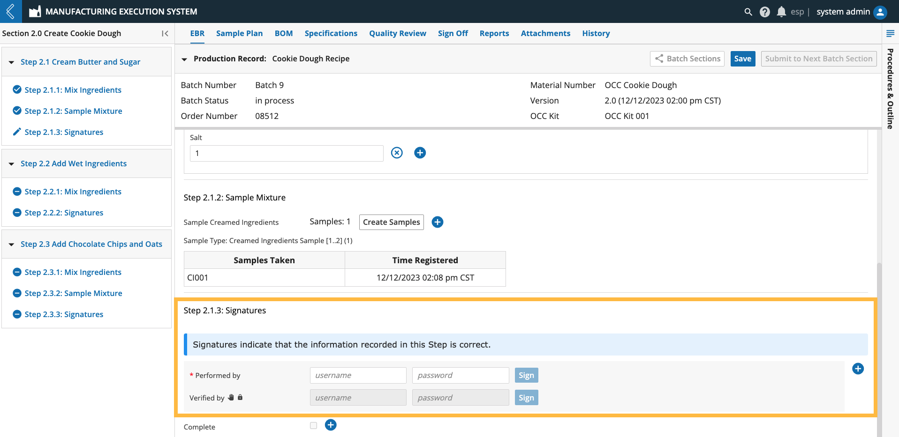The width and height of the screenshot is (899, 437).
Task: Click status icon of Step 2.3.1
Action: [x=17, y=272]
